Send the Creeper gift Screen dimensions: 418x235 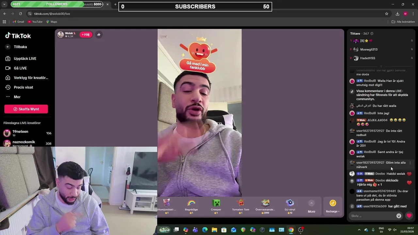[x=216, y=207]
